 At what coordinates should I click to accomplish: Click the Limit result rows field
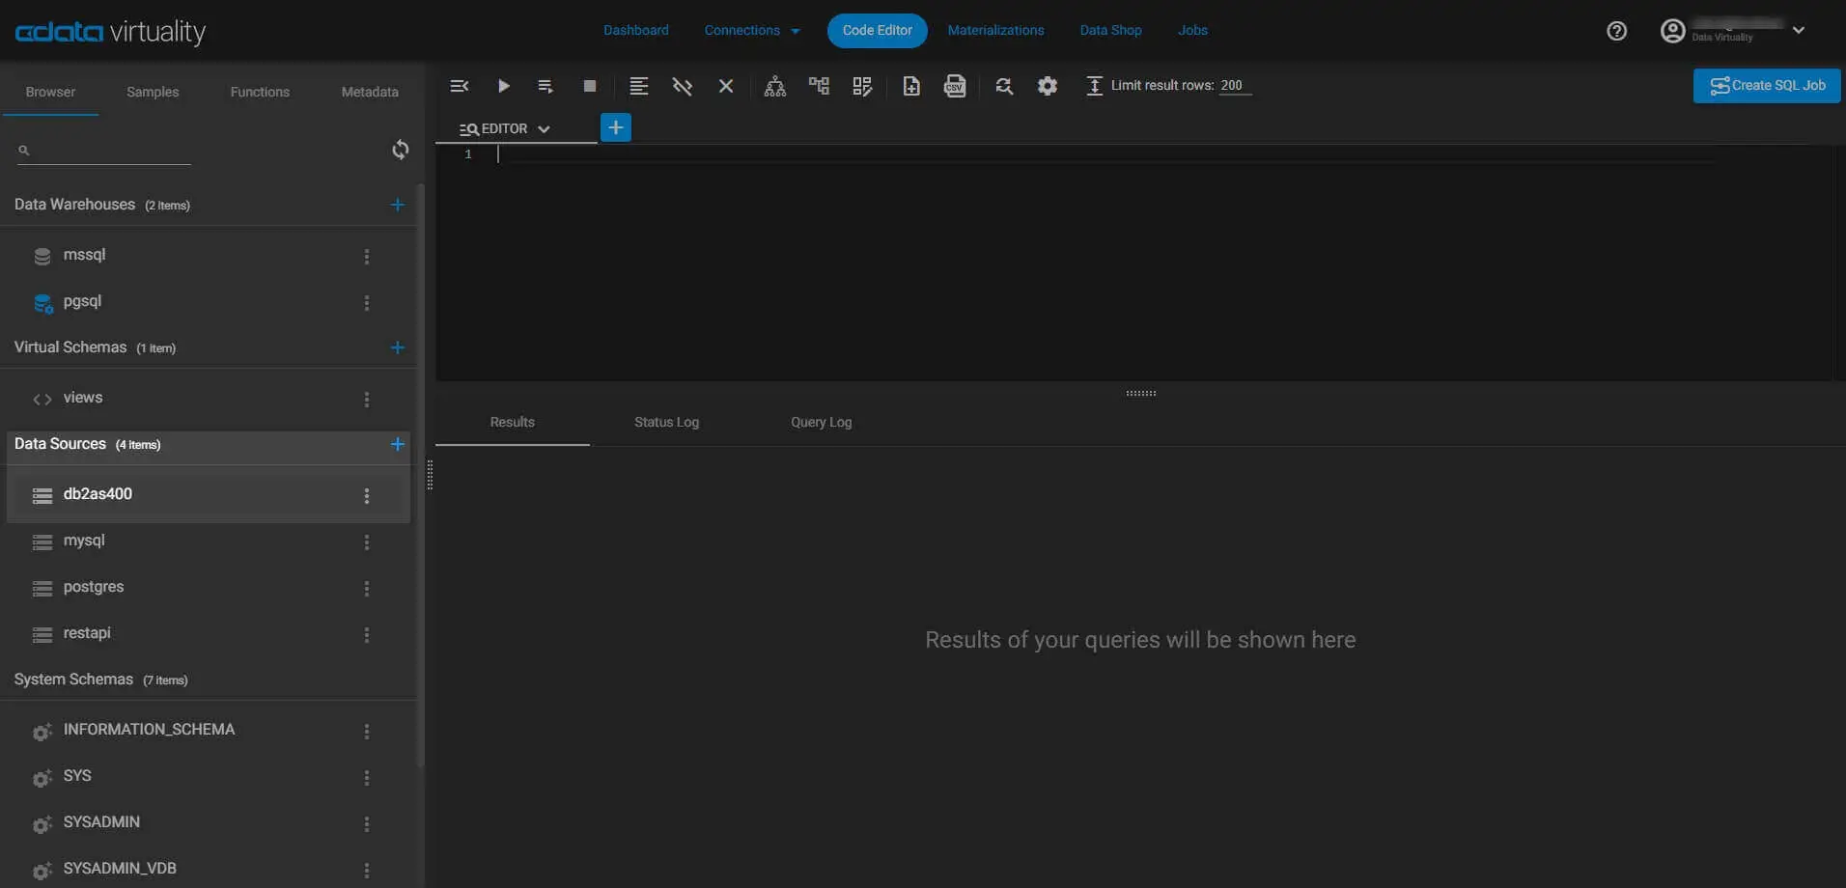point(1233,85)
